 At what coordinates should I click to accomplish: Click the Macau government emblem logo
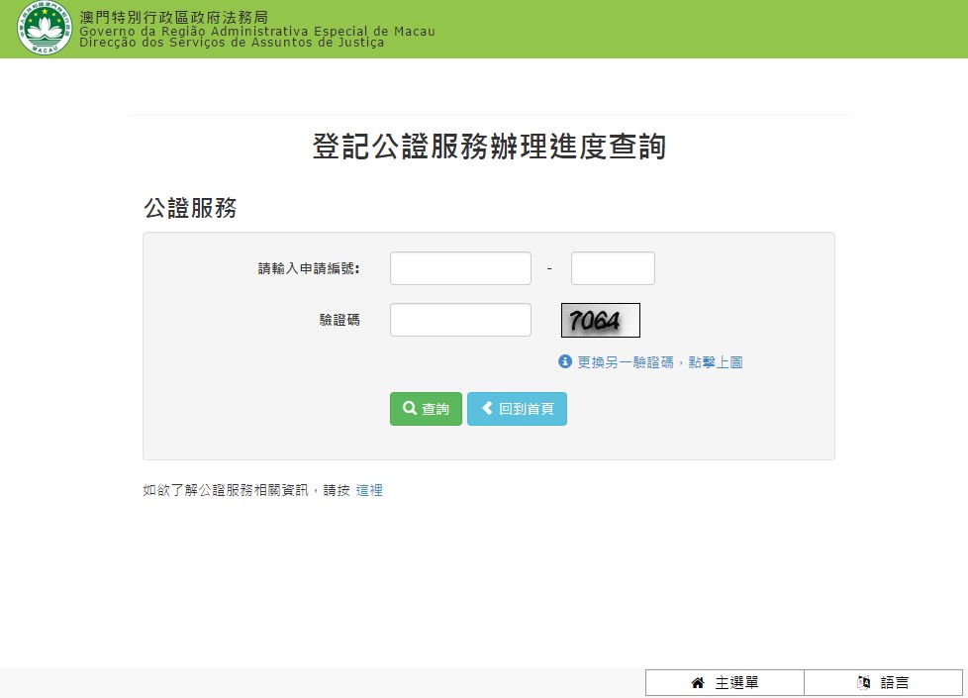point(44,29)
